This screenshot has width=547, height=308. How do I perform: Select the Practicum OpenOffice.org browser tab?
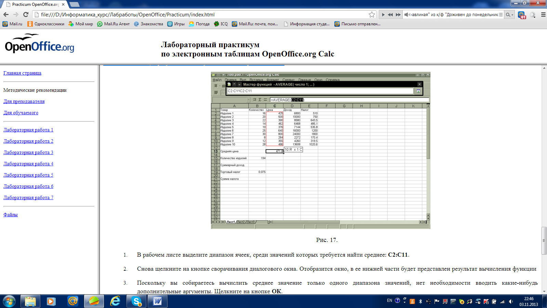(34, 4)
